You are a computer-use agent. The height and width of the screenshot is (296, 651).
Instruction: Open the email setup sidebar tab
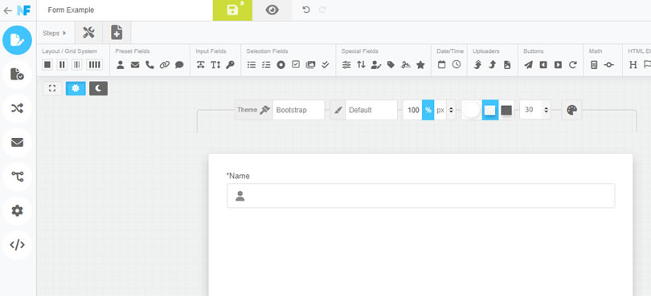17,143
